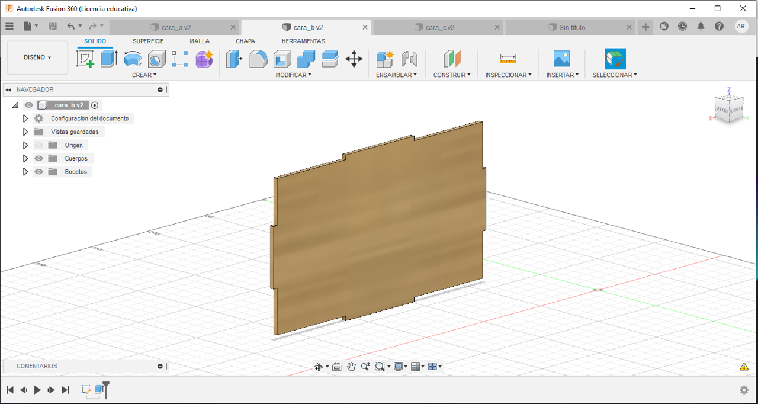Undo the last action
Image resolution: width=758 pixels, height=404 pixels.
pos(71,26)
